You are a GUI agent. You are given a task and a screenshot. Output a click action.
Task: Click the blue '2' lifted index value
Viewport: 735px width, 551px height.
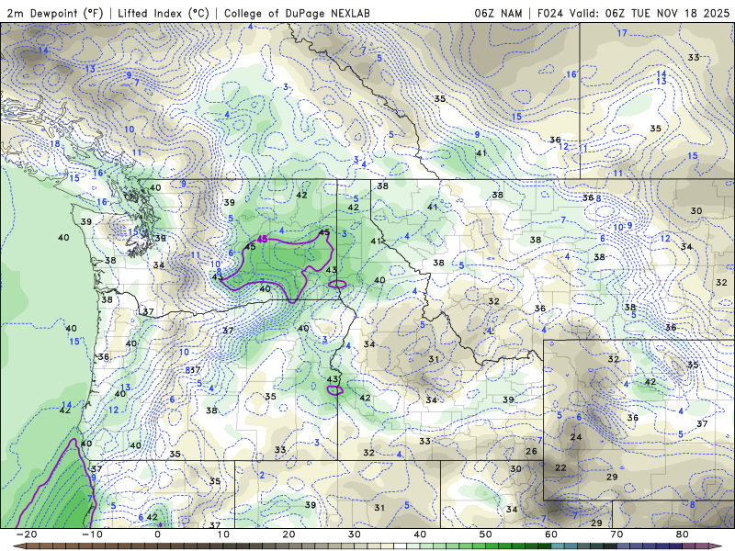click(262, 475)
